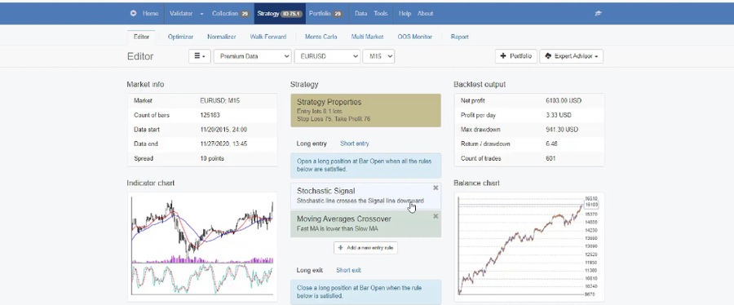Click the Count of trades value 601
This screenshot has height=305, width=734.
tap(550, 158)
